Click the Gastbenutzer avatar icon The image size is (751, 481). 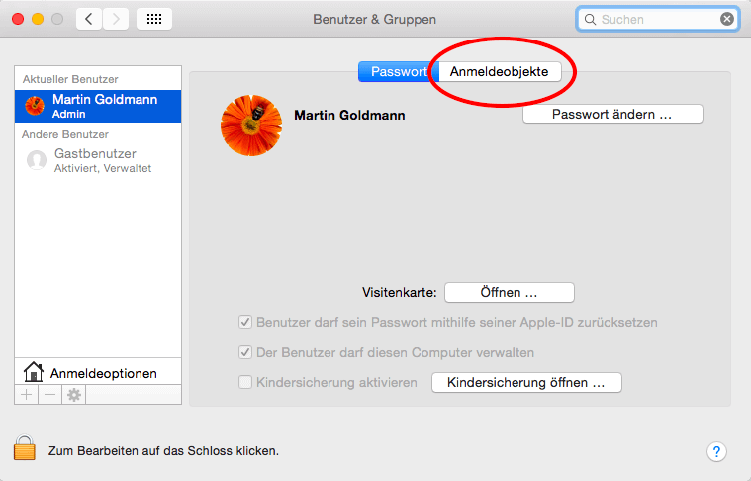[37, 160]
